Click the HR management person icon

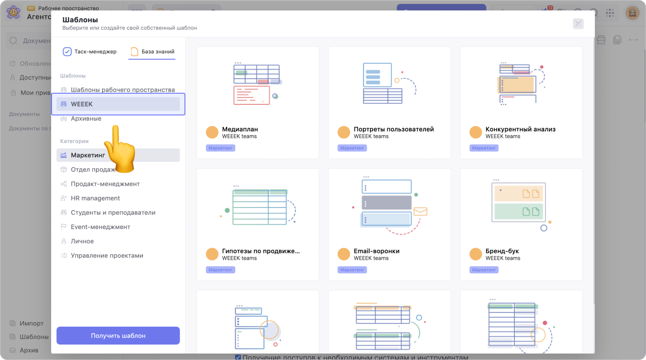click(64, 198)
